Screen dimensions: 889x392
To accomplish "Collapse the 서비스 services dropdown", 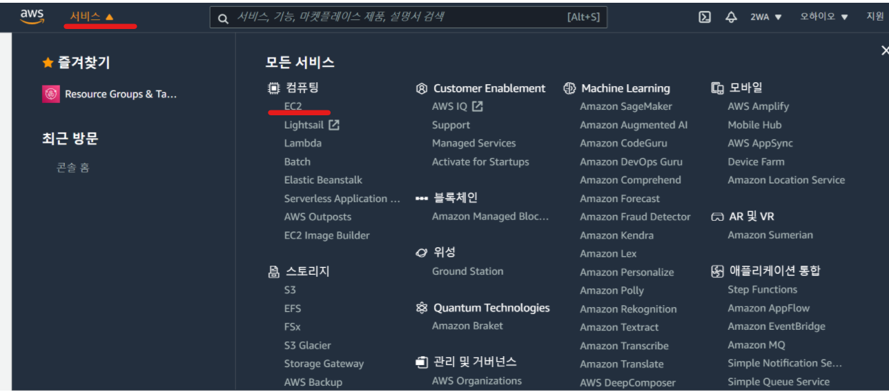I will tap(92, 17).
